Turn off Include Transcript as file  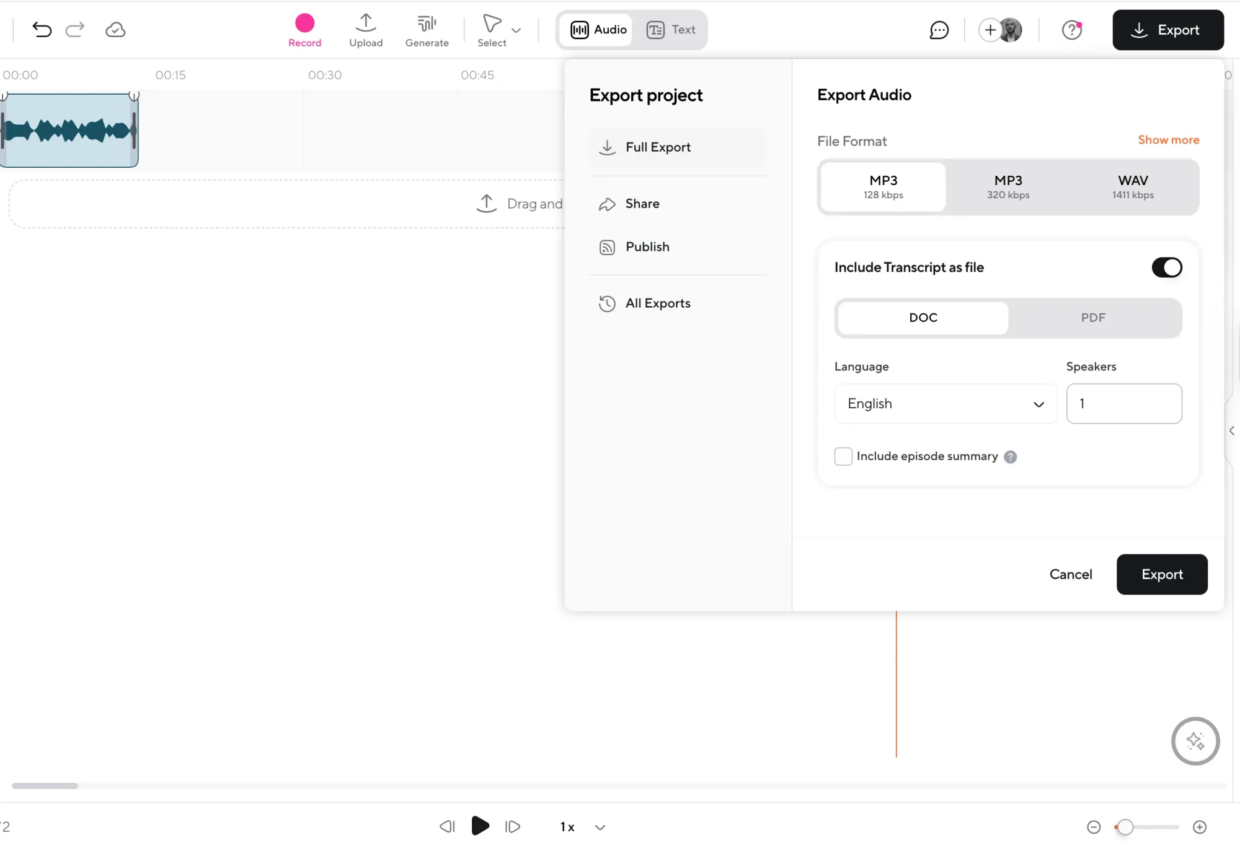coord(1166,268)
